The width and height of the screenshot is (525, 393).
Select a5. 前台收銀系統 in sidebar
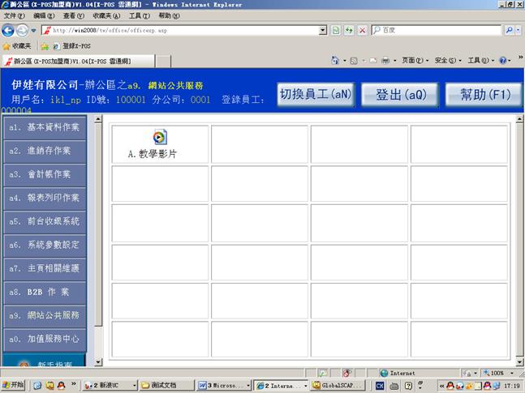[x=45, y=220]
